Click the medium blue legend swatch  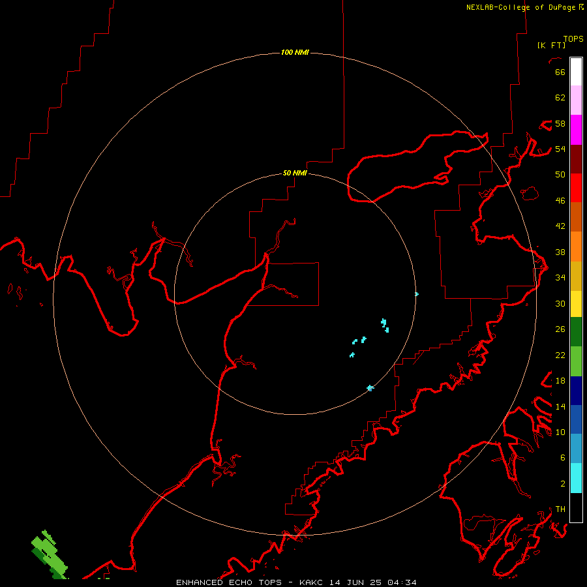(x=576, y=419)
